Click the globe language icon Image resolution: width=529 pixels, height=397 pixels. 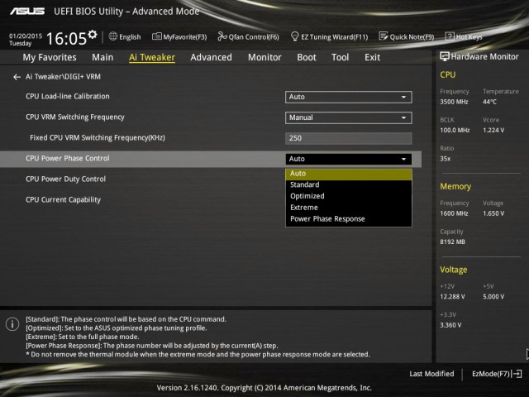point(112,36)
